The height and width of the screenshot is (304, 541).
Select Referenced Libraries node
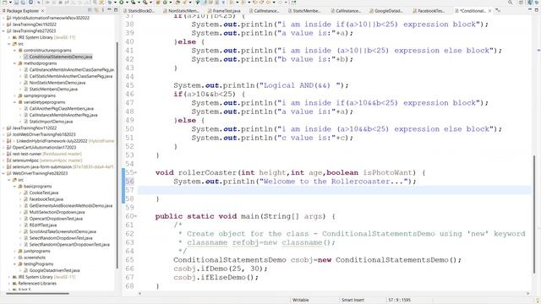pos(37,284)
